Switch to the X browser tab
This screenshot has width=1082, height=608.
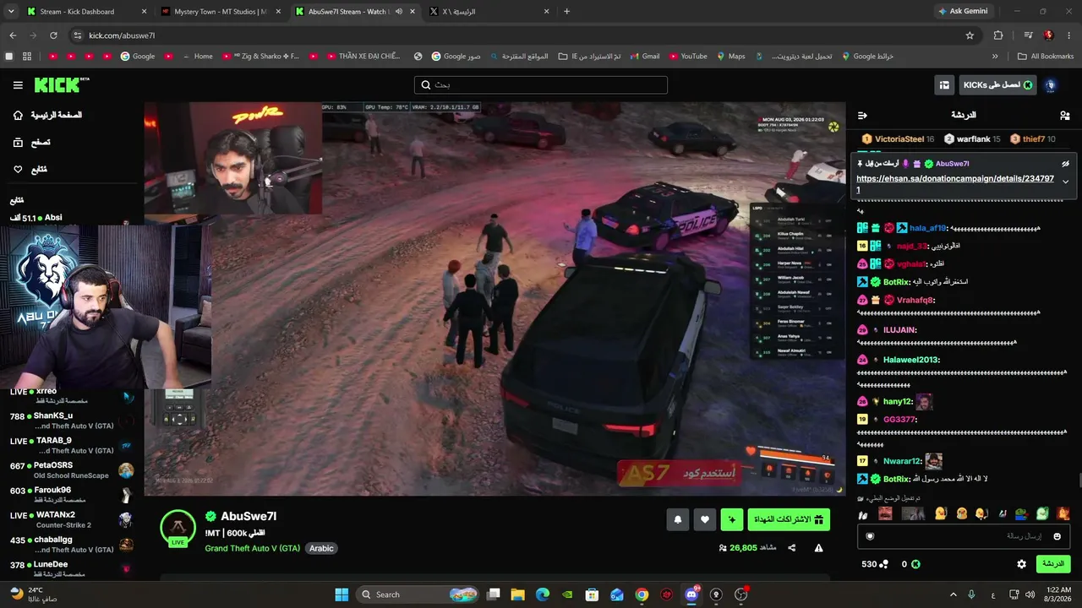489,12
